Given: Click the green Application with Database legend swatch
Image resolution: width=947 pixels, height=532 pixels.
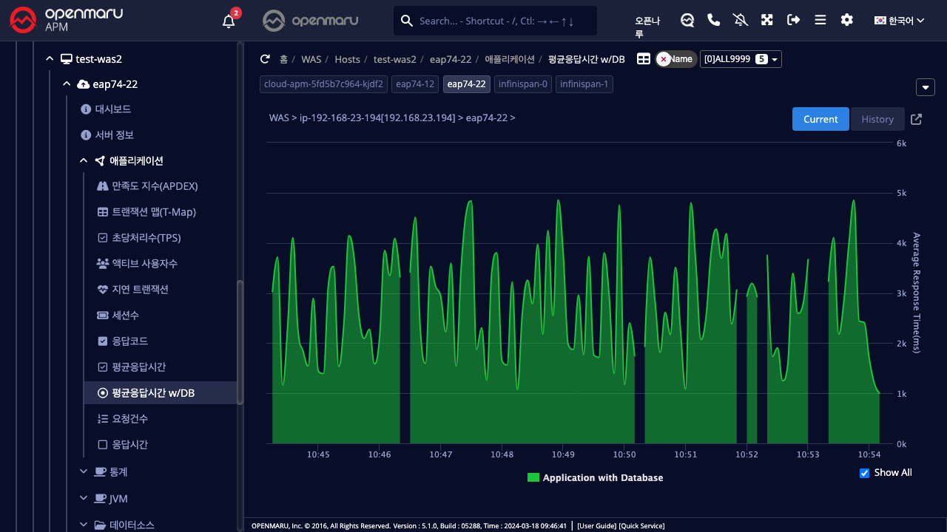Looking at the screenshot, I should point(533,478).
